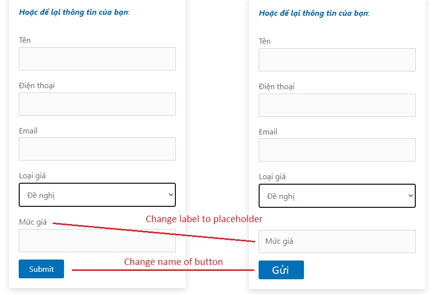Click the empty Mức giá field in left form
Image resolution: width=434 pixels, height=295 pixels.
[97, 240]
